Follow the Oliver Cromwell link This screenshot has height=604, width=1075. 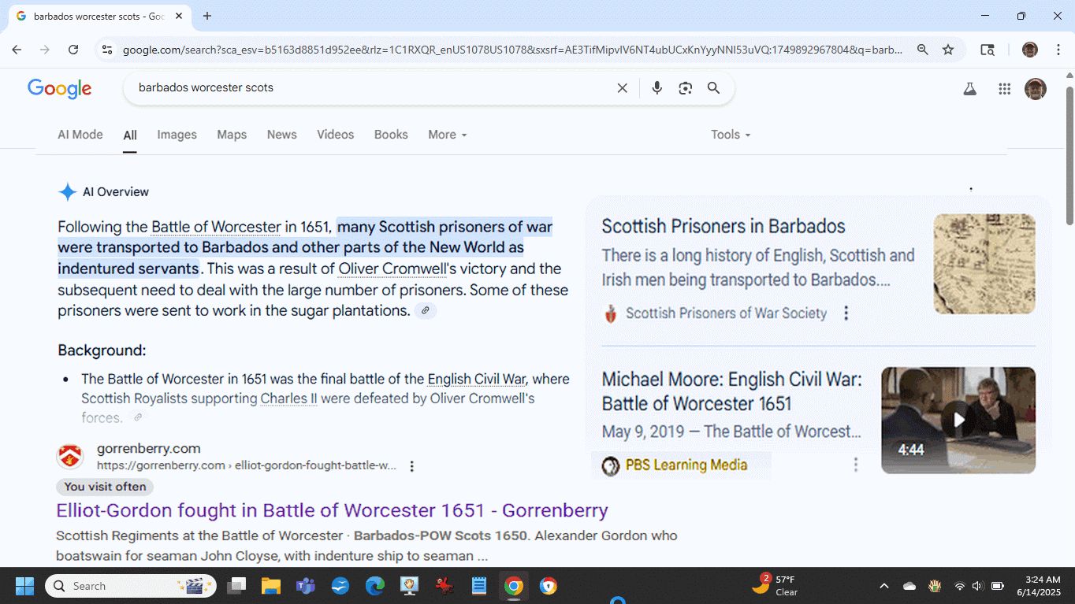pyautogui.click(x=392, y=269)
